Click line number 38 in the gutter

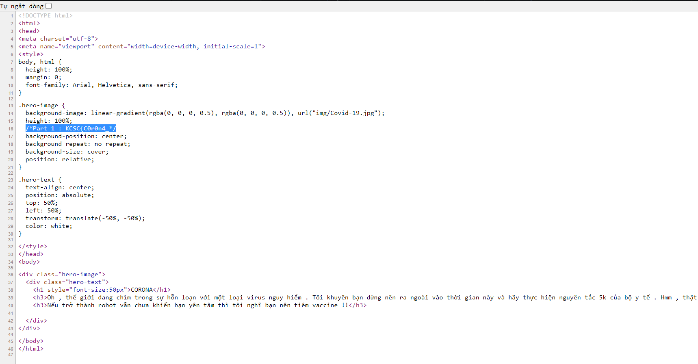(x=11, y=290)
